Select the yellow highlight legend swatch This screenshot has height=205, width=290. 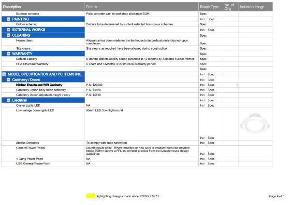91,196
